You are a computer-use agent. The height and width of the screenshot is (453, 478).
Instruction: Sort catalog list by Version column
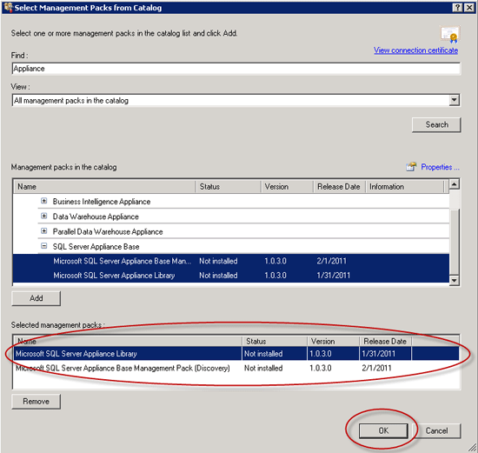point(287,186)
